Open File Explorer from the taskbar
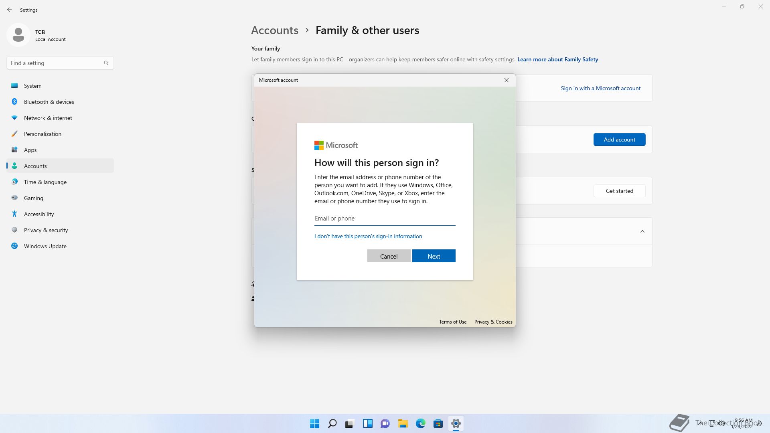The image size is (770, 433). (x=403, y=423)
